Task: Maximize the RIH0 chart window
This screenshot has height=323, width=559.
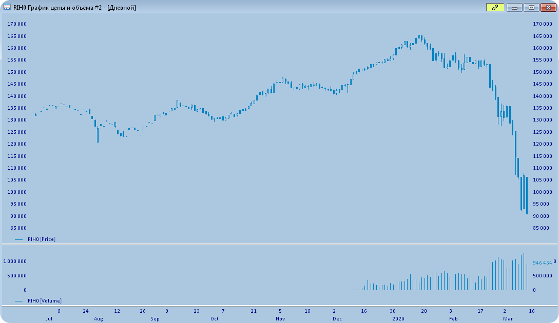Action: coord(531,7)
